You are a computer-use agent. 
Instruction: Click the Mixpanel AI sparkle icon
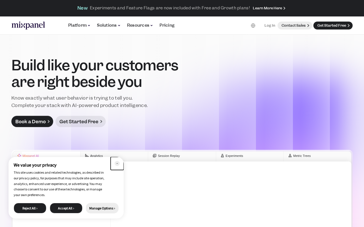tap(19, 155)
